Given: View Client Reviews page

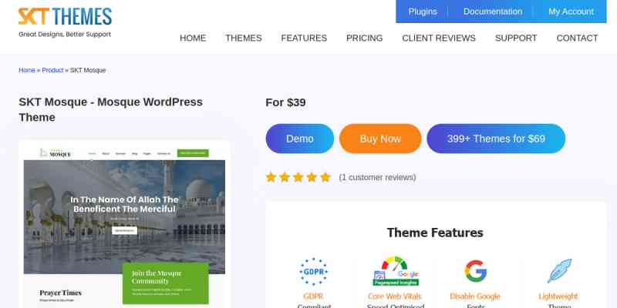Looking at the screenshot, I should coord(439,38).
